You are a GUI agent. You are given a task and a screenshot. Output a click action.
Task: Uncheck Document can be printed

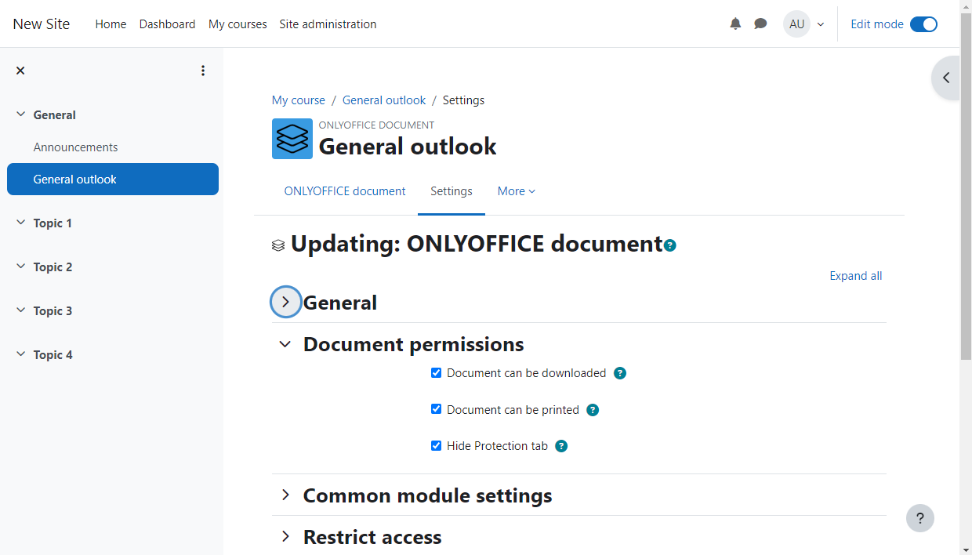(436, 409)
